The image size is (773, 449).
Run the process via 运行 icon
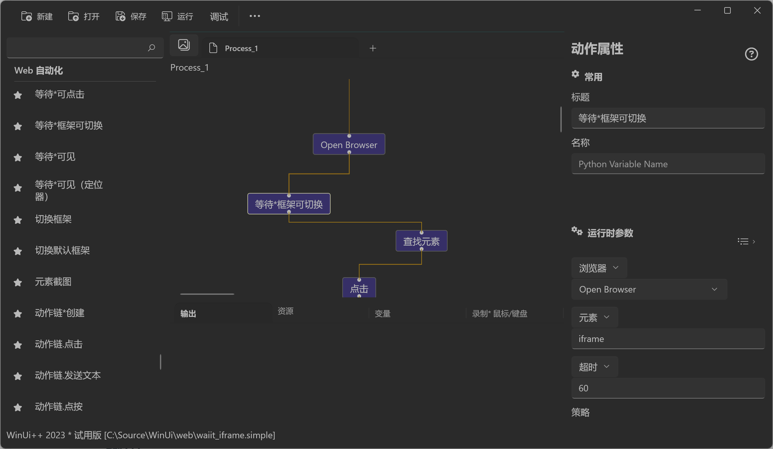click(x=166, y=16)
